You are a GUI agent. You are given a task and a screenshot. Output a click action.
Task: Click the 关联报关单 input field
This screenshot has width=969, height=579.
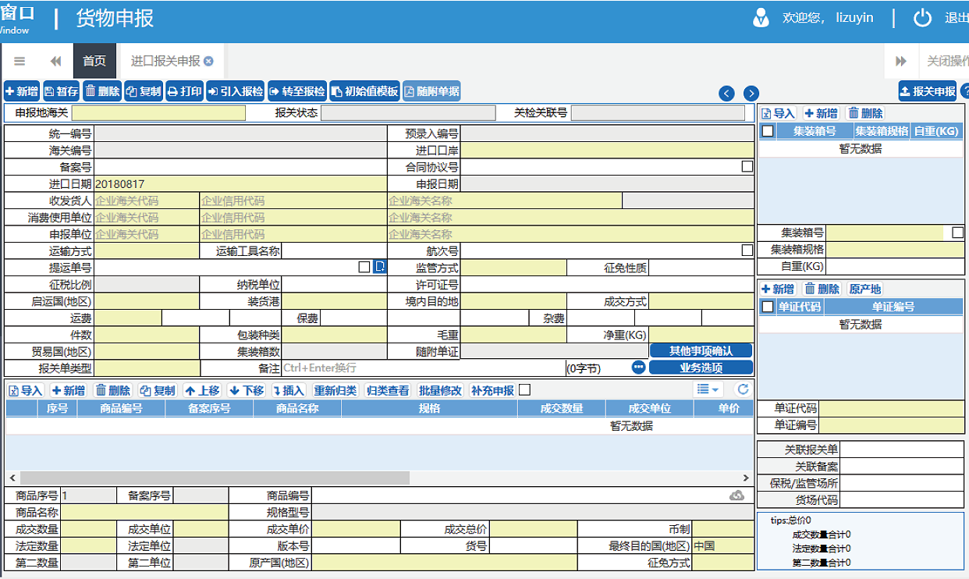click(902, 449)
